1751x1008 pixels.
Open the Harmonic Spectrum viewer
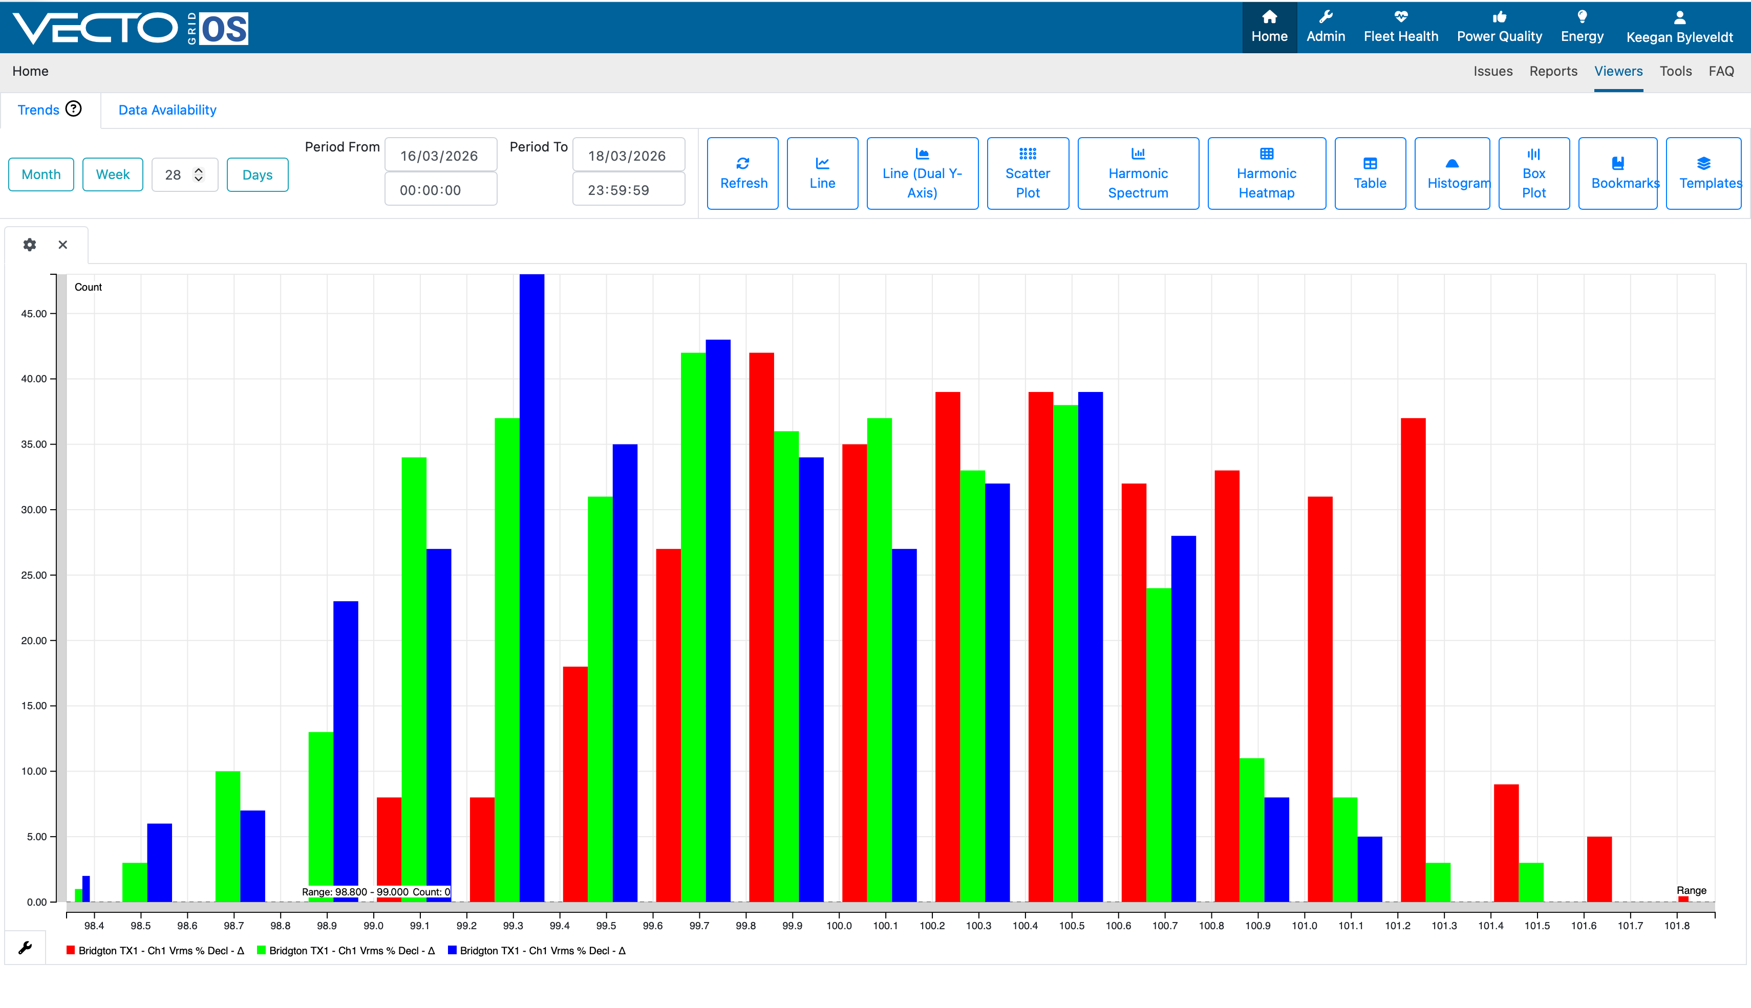point(1137,173)
